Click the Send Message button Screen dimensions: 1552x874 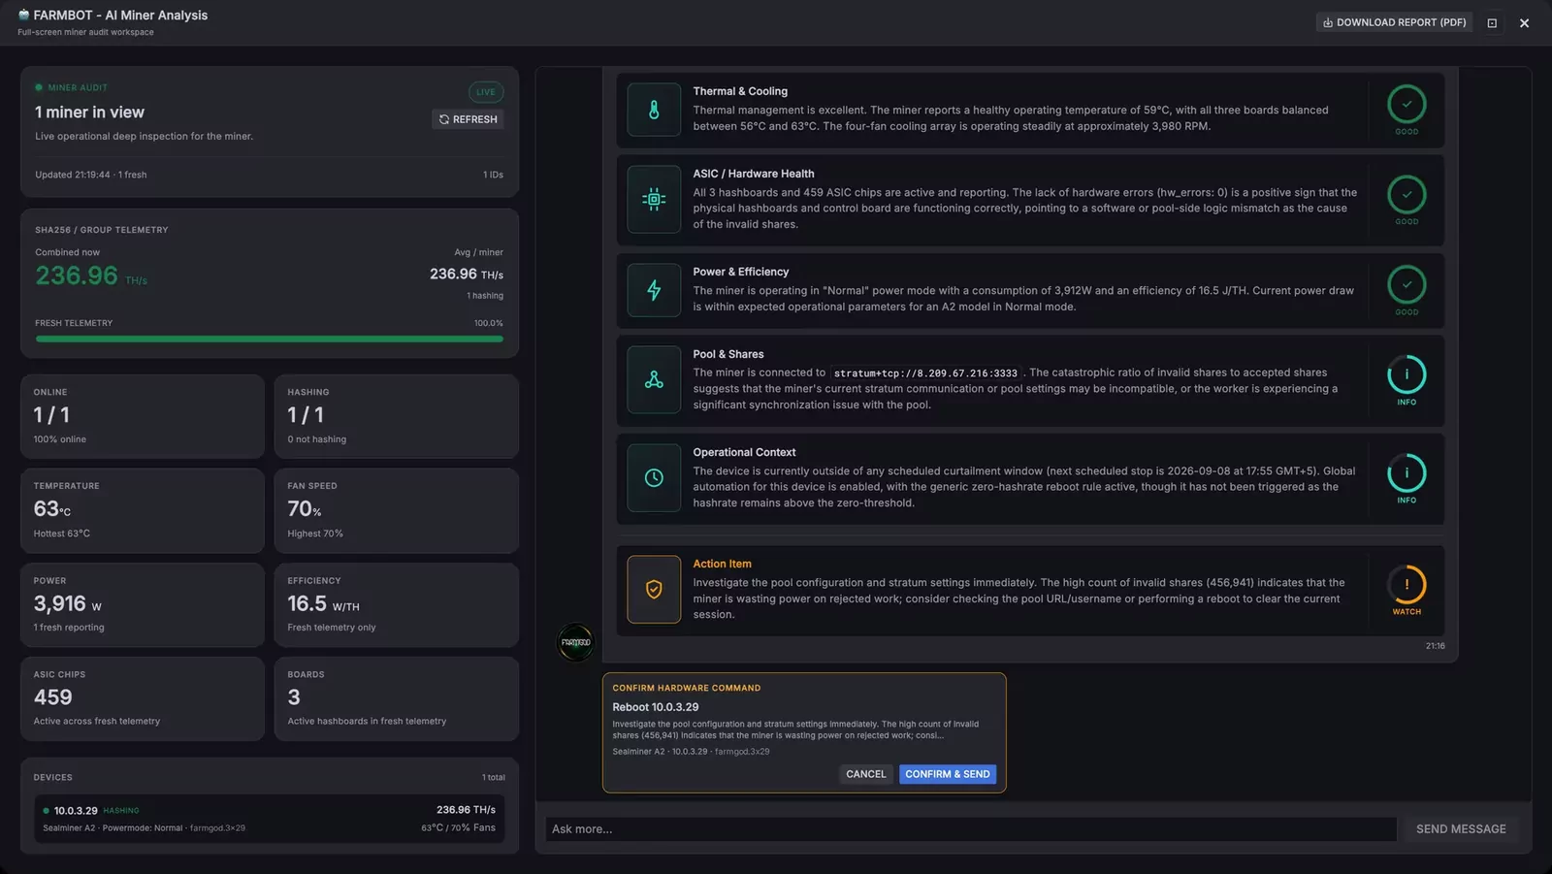click(1461, 828)
